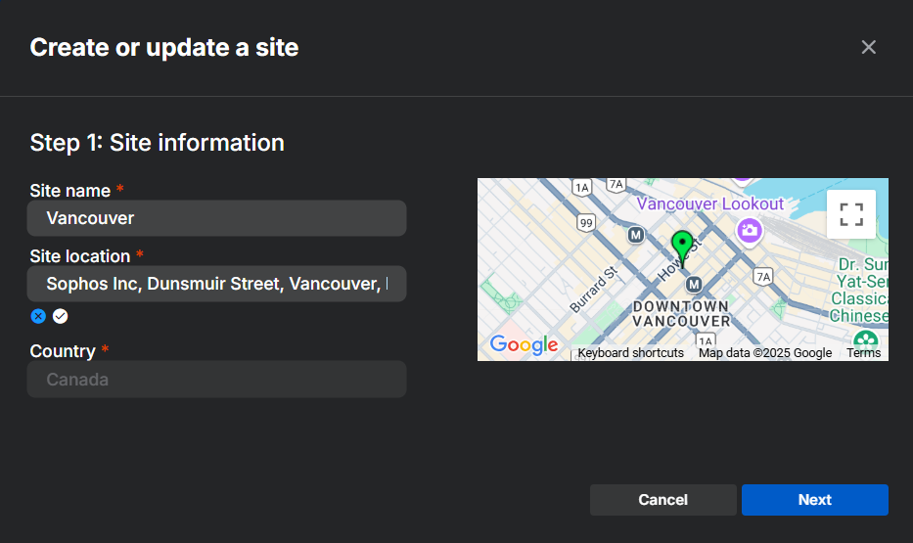Click the Downtown Vancouver label on the map
This screenshot has height=543, width=913.
tap(681, 313)
